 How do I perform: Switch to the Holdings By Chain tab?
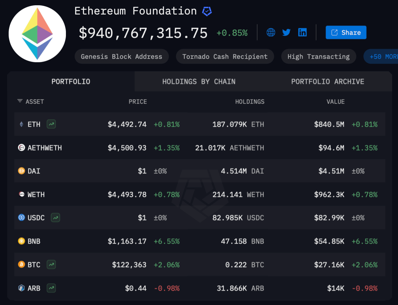click(199, 82)
